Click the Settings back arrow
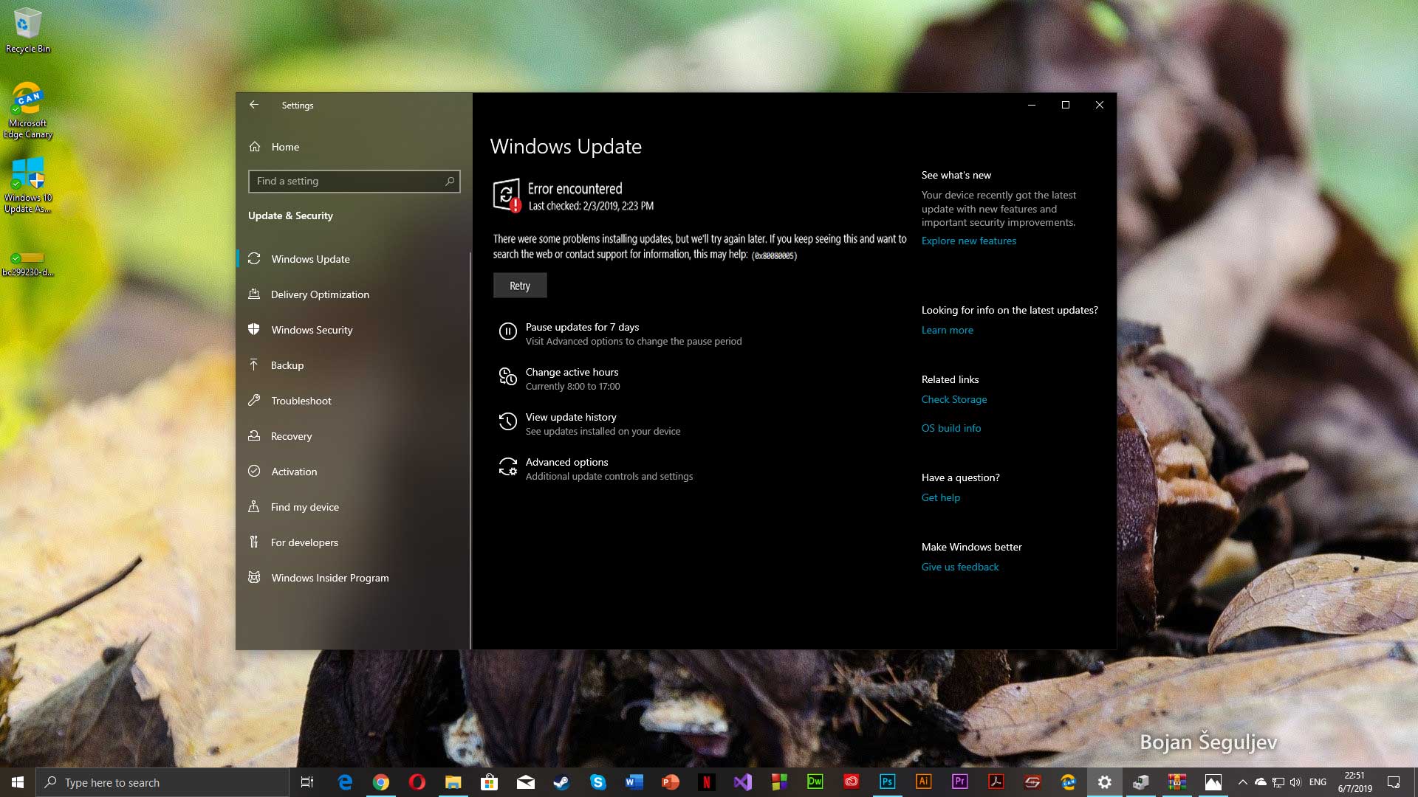 254,105
